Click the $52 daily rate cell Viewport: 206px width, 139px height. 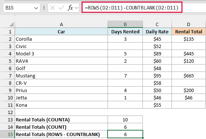point(157,46)
